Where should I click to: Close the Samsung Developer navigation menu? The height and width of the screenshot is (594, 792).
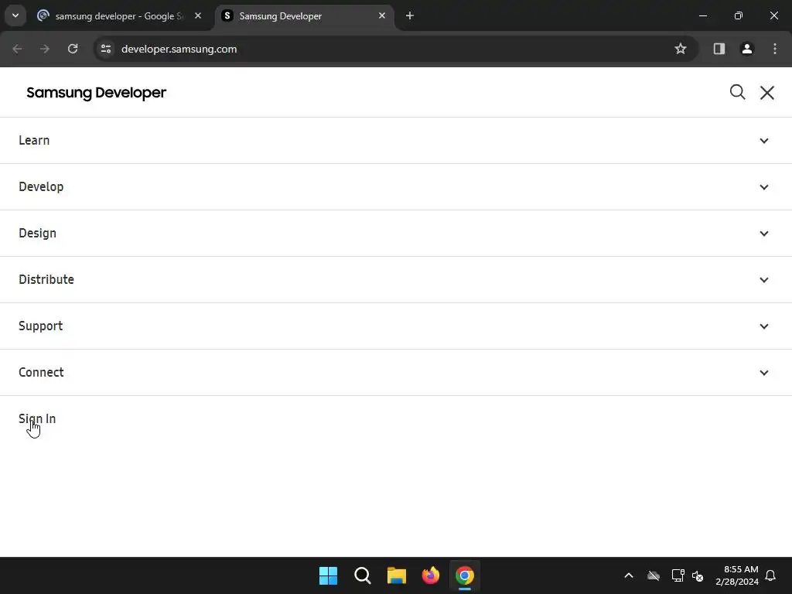pos(767,93)
